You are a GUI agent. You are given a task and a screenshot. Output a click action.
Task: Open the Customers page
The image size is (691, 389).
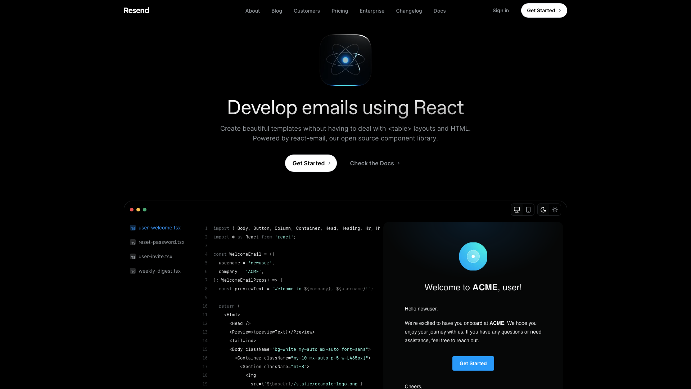coord(307,11)
